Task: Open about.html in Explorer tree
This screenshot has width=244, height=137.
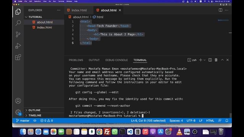Action: (x=44, y=22)
